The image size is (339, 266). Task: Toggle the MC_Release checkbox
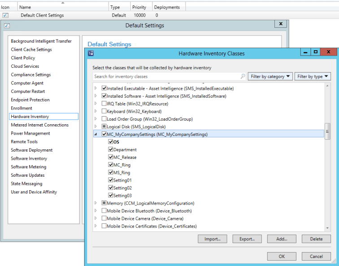pos(111,157)
